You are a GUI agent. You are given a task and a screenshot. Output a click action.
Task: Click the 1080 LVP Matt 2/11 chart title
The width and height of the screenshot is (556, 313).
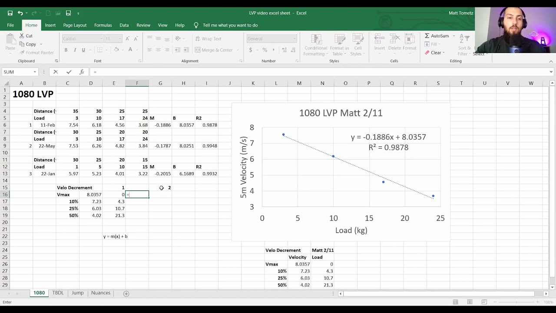point(341,113)
